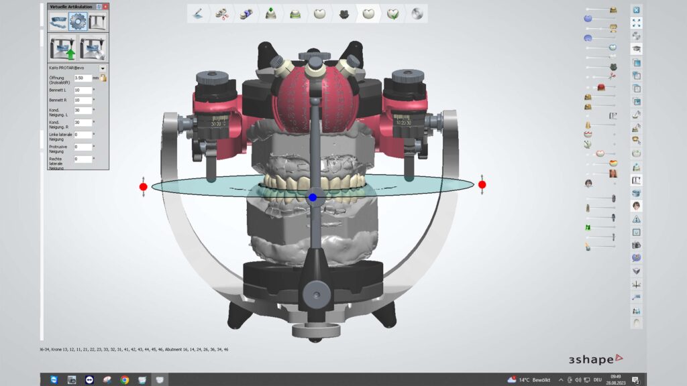The height and width of the screenshot is (386, 687).
Task: Adjust the red crown visibility slider
Action: (601, 88)
